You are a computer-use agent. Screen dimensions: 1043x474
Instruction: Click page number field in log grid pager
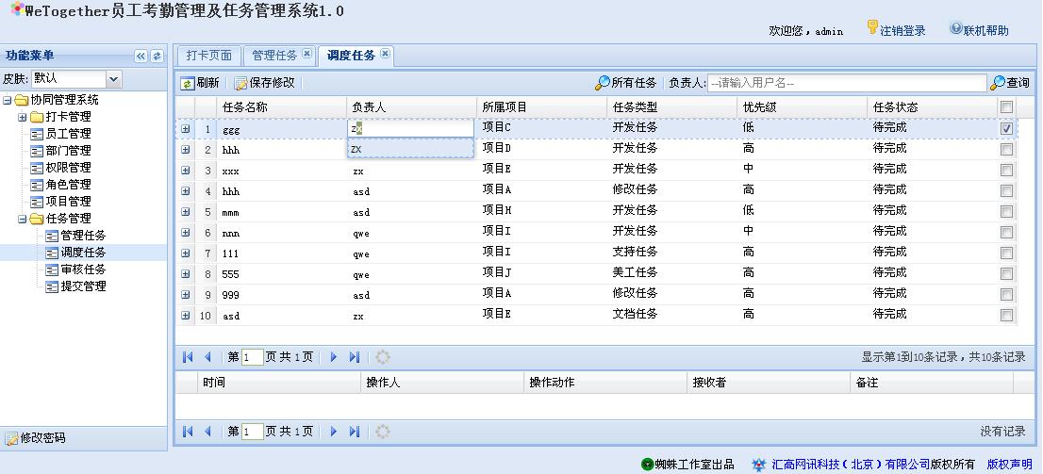point(253,433)
